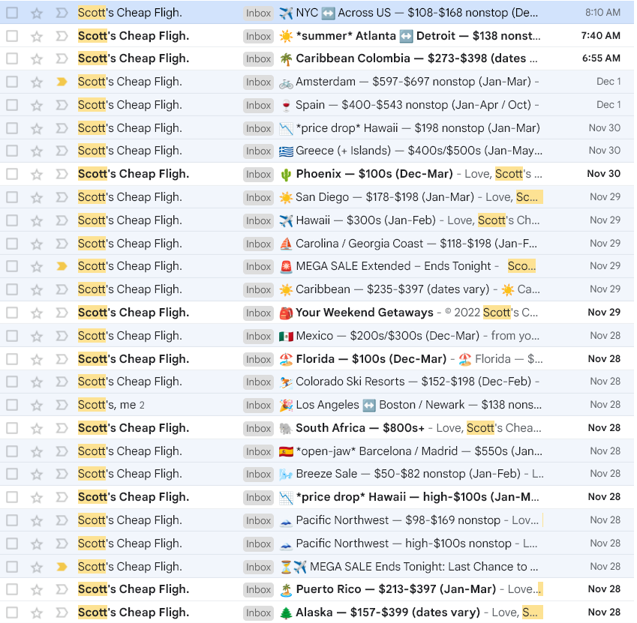Star the Breeze Sale email
Image resolution: width=637 pixels, height=623 pixels.
(x=37, y=474)
